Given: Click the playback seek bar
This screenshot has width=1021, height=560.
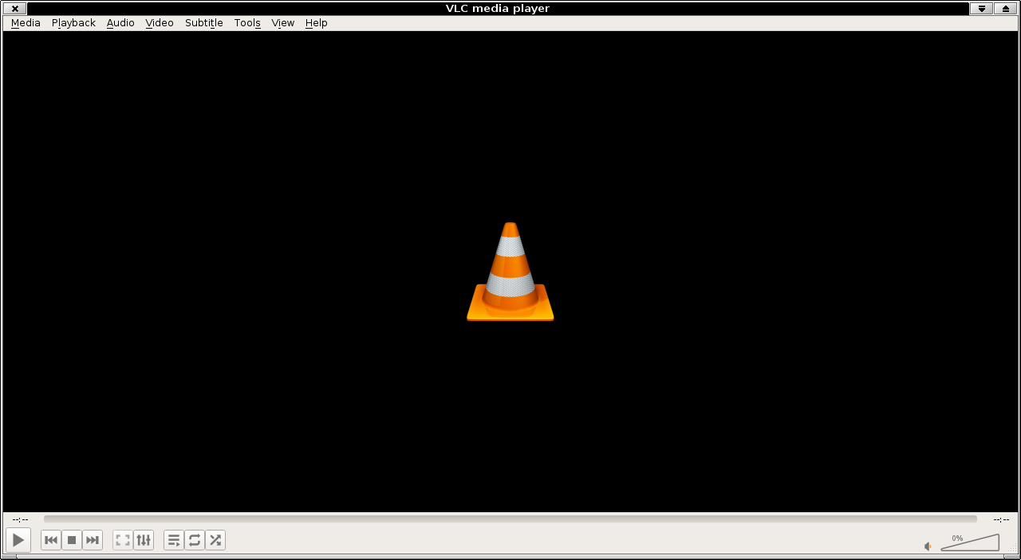Looking at the screenshot, I should coord(510,519).
